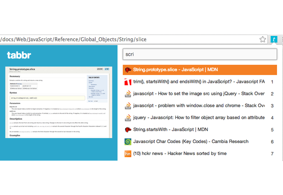
Task: Focus the tabbr search field containing 'scri'
Action: 200,54
